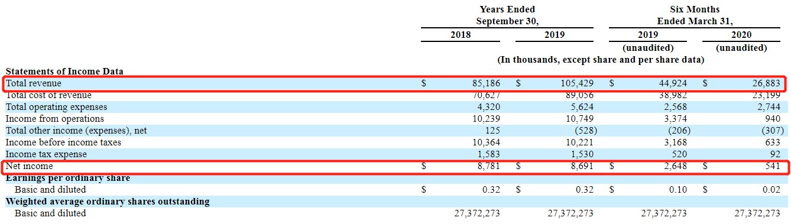Image resolution: width=791 pixels, height=224 pixels.
Task: Click the earnings per share value 0.10
Action: [679, 190]
